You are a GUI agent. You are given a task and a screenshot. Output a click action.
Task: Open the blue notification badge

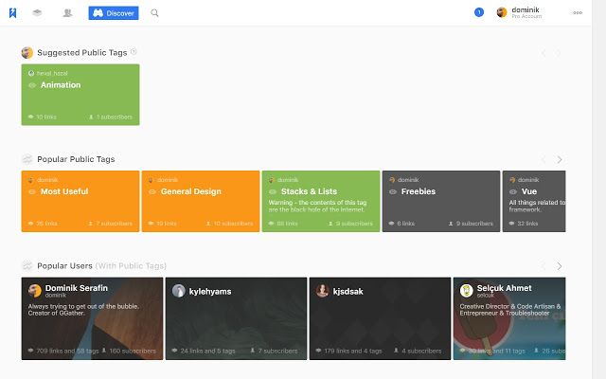(x=479, y=12)
